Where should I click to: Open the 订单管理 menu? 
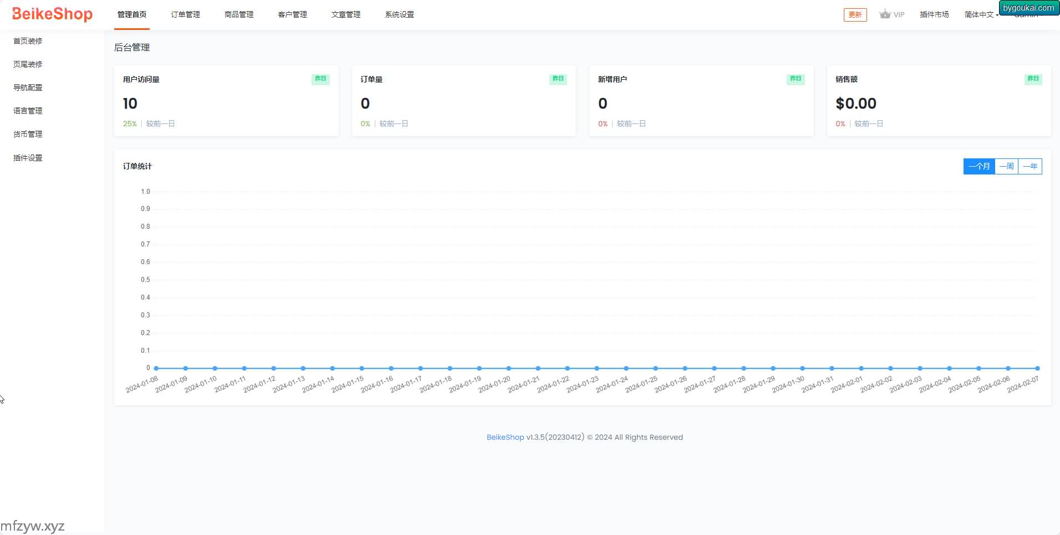(x=185, y=14)
